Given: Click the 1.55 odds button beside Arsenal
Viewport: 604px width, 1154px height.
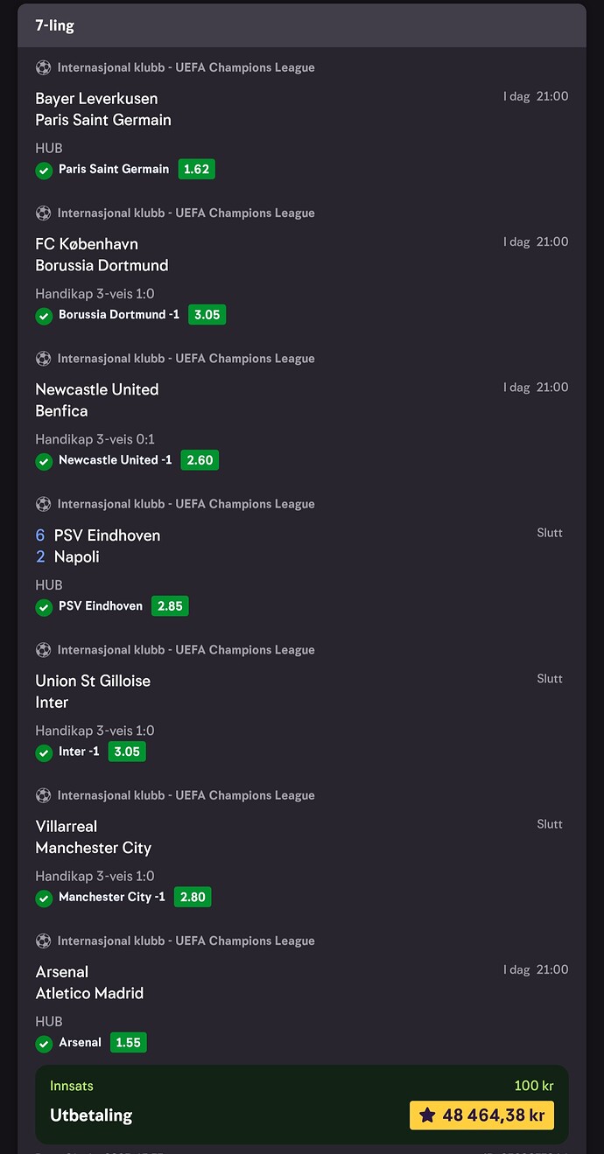Looking at the screenshot, I should coord(128,1042).
